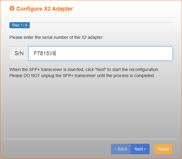Screen dimensions: 182x159
Task: Click the blue Step 1 / 8 progress segment
Action: point(19,25)
